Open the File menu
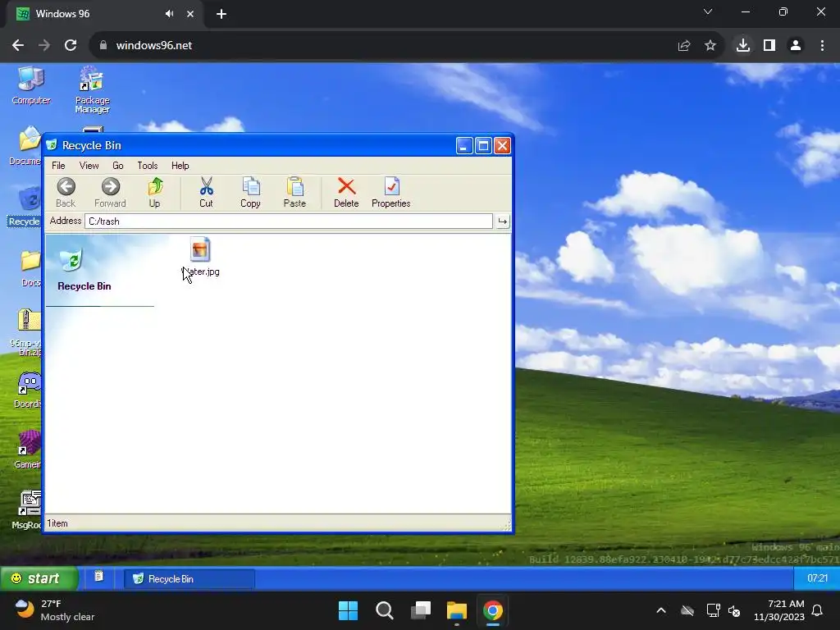 coord(58,166)
